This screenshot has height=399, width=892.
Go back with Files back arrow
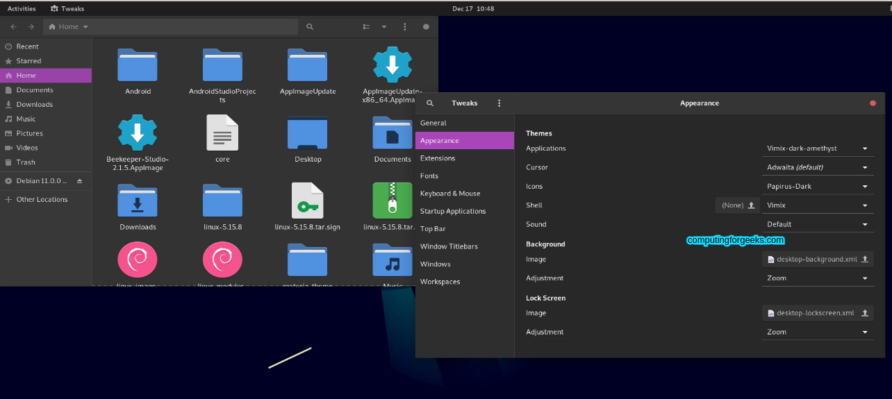point(13,26)
